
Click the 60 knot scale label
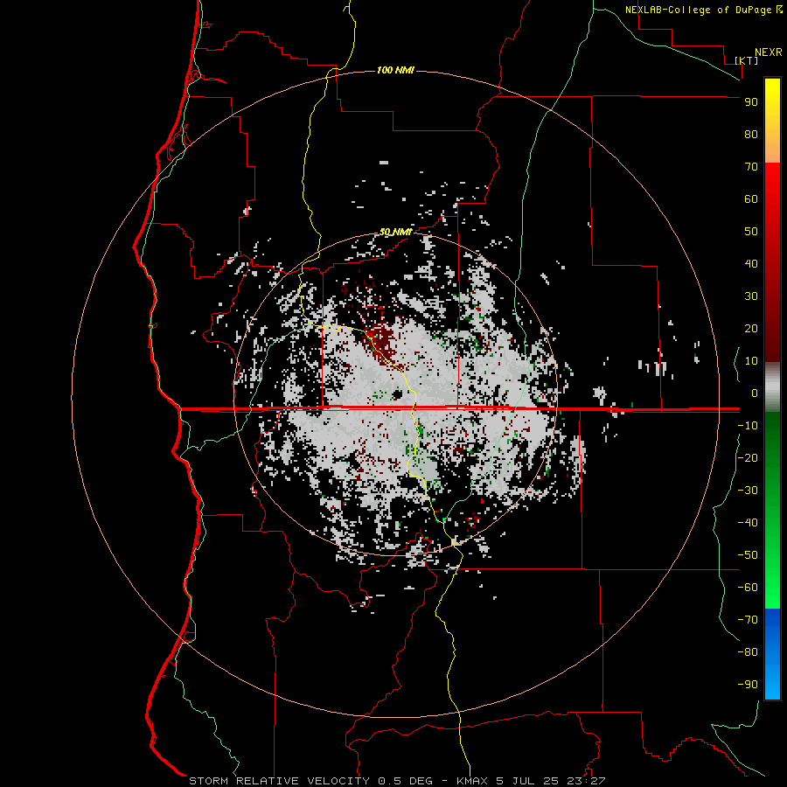pos(751,198)
